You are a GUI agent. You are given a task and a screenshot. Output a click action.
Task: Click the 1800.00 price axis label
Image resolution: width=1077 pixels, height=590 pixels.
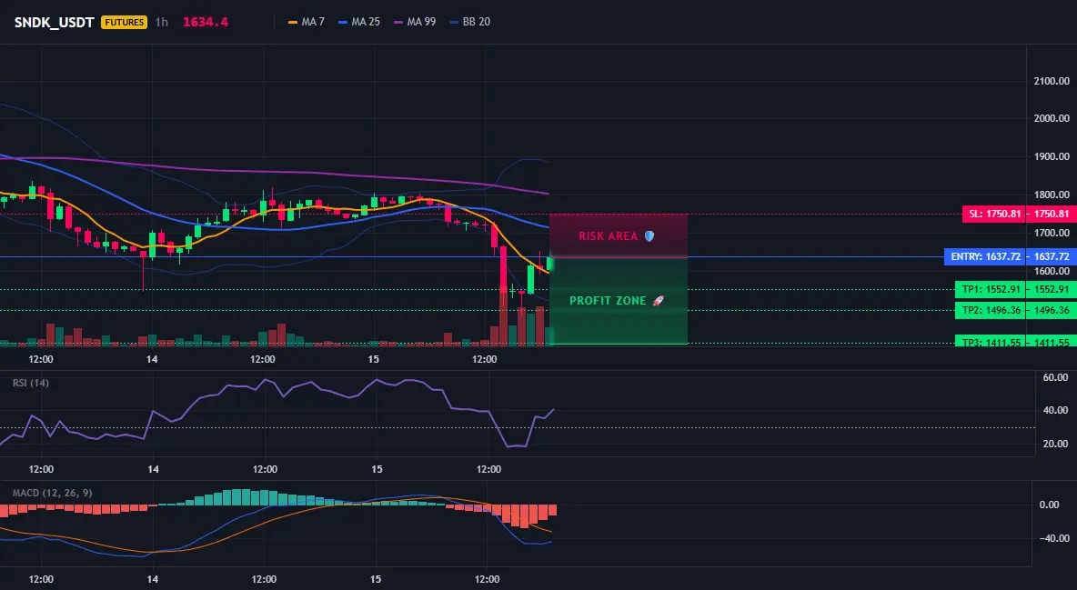pyautogui.click(x=1052, y=195)
